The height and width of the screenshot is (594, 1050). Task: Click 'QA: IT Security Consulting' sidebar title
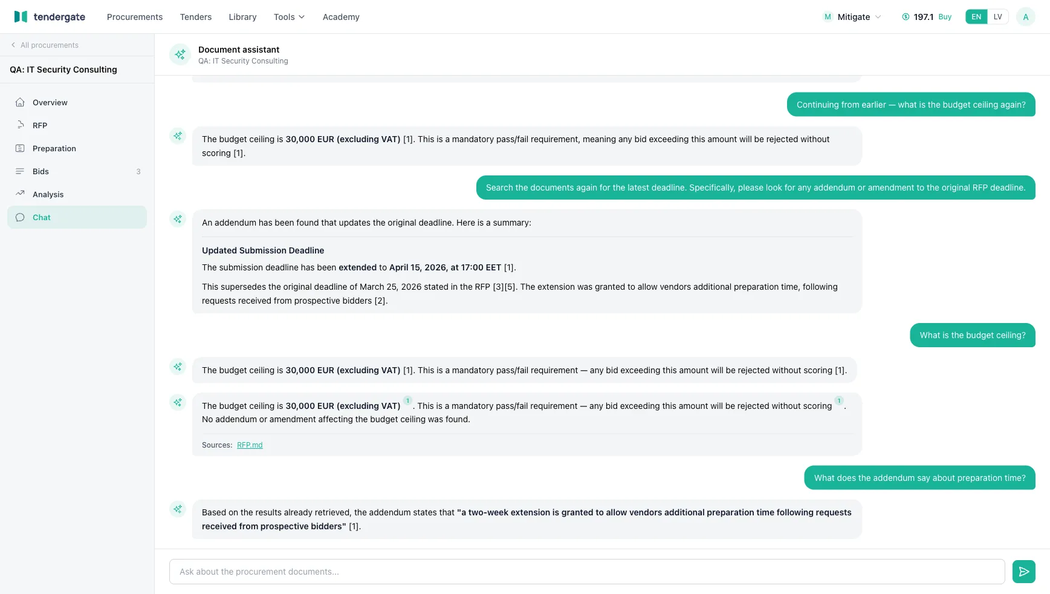click(x=63, y=70)
